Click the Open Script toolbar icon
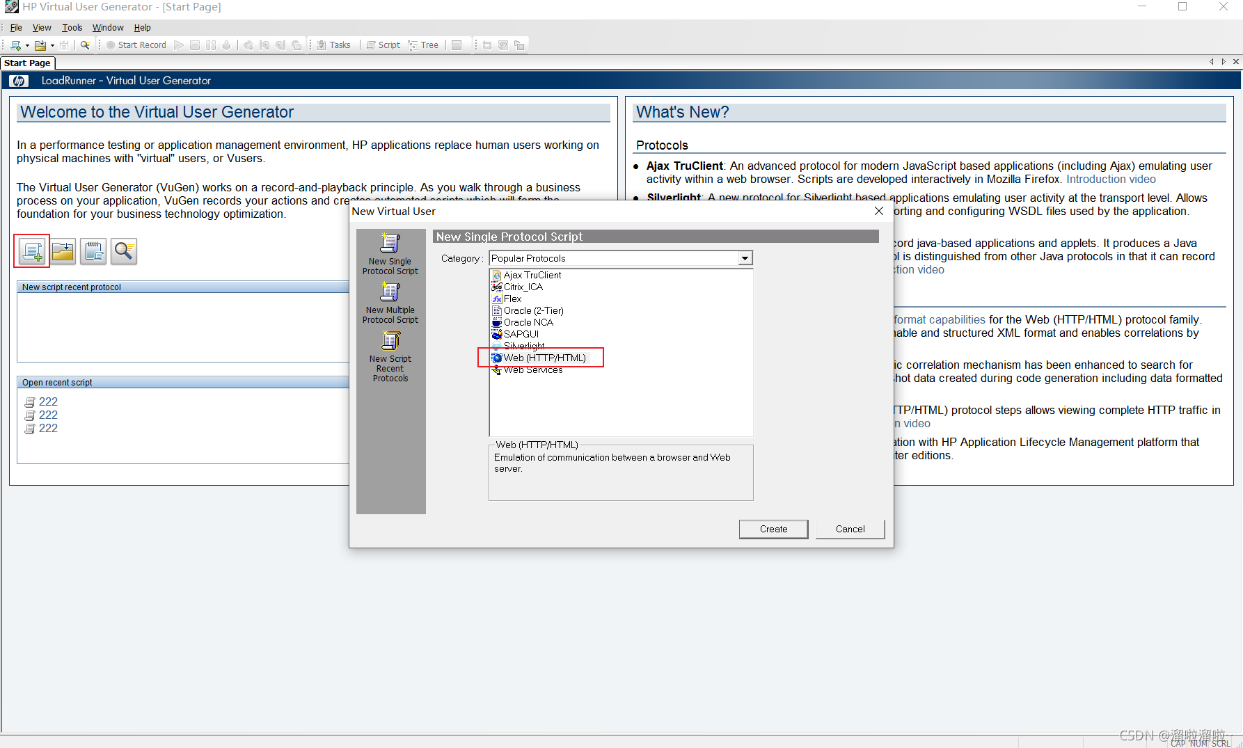 pyautogui.click(x=40, y=45)
